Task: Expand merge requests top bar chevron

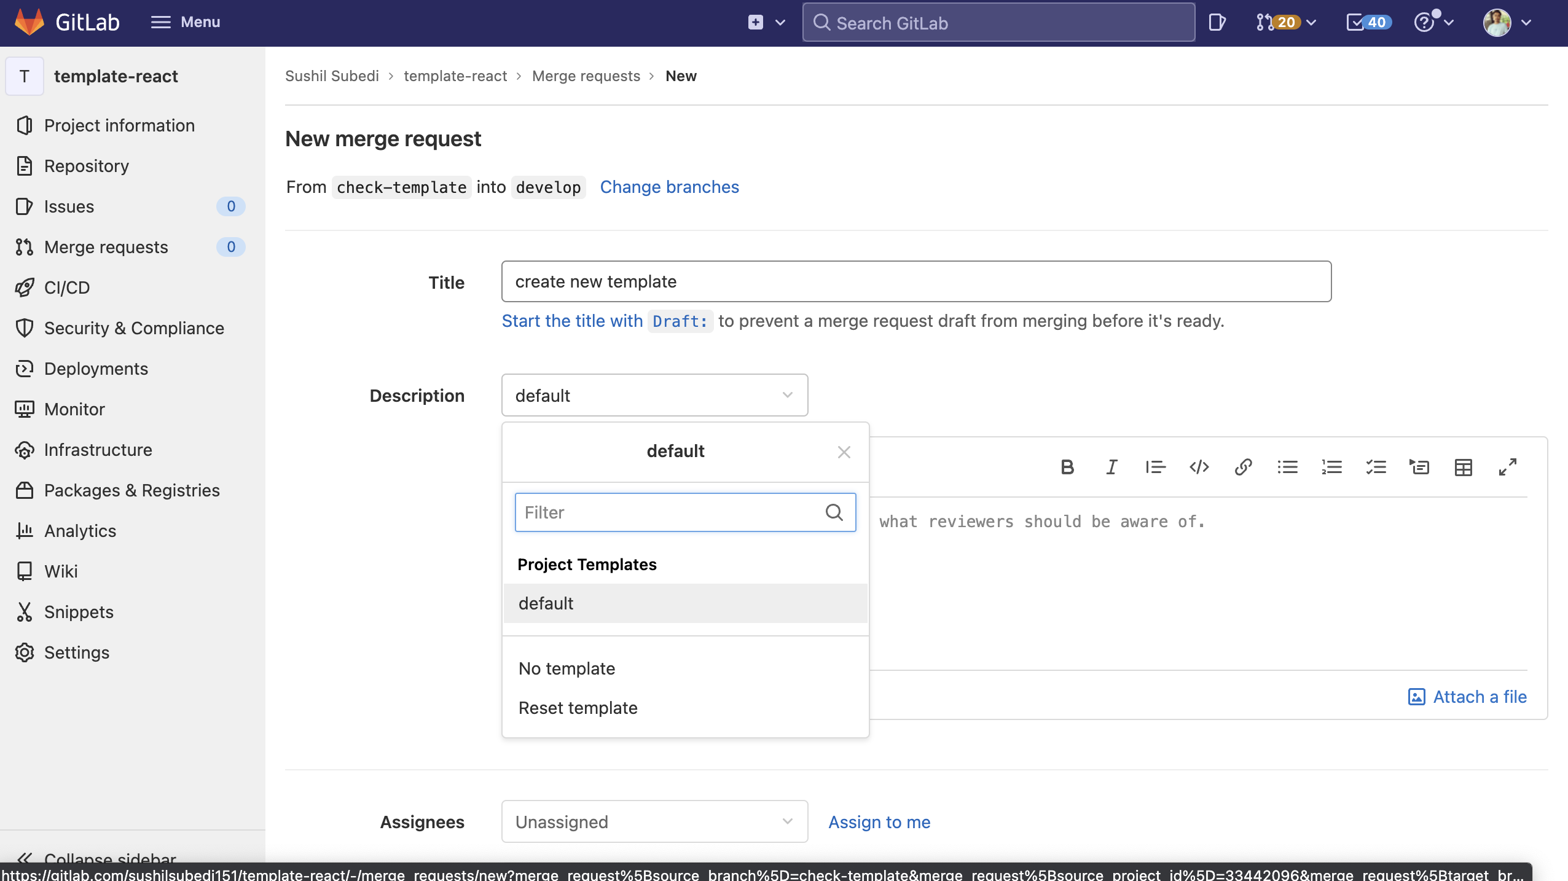Action: pos(1311,23)
